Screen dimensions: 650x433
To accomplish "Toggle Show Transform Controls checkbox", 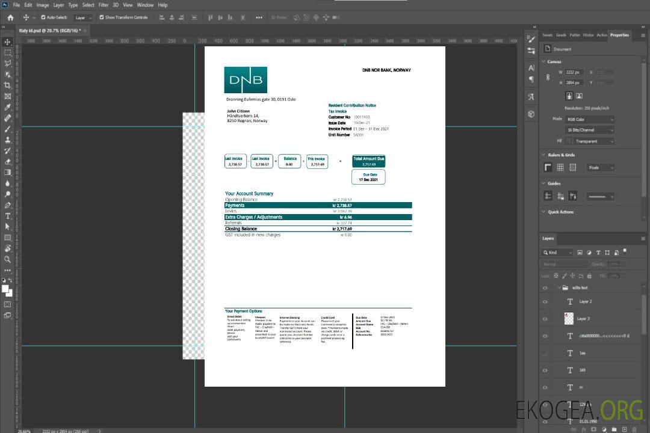I will 102,17.
